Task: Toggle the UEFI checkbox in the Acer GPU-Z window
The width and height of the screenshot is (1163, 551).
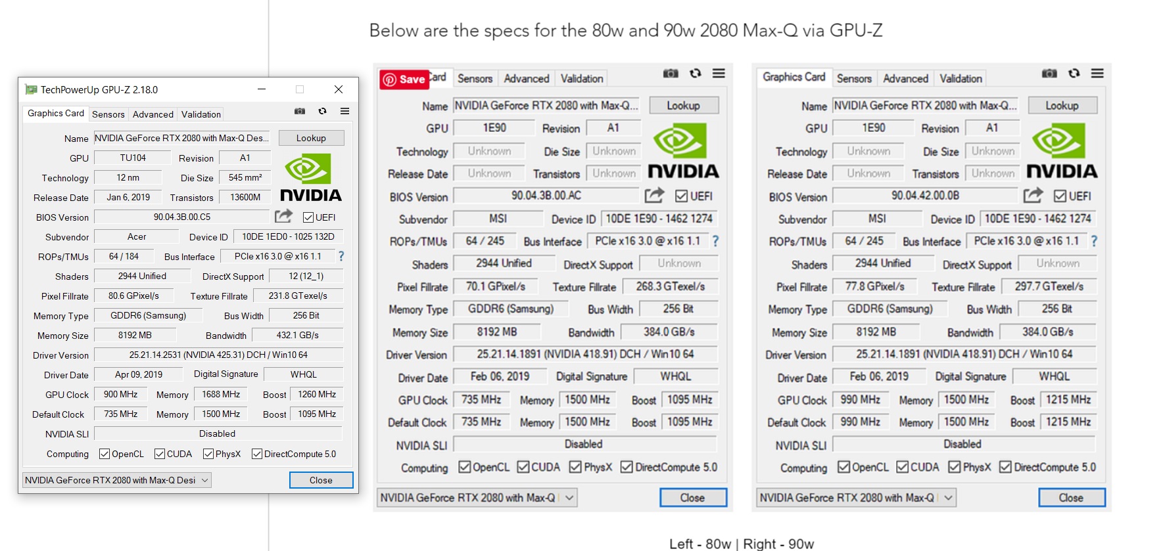Action: [308, 217]
